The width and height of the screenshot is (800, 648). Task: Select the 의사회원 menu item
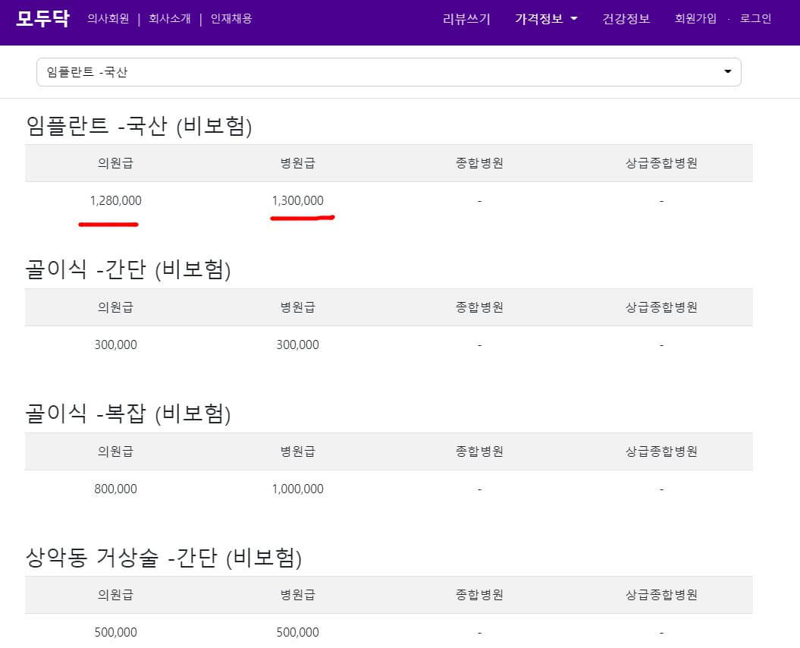(108, 18)
